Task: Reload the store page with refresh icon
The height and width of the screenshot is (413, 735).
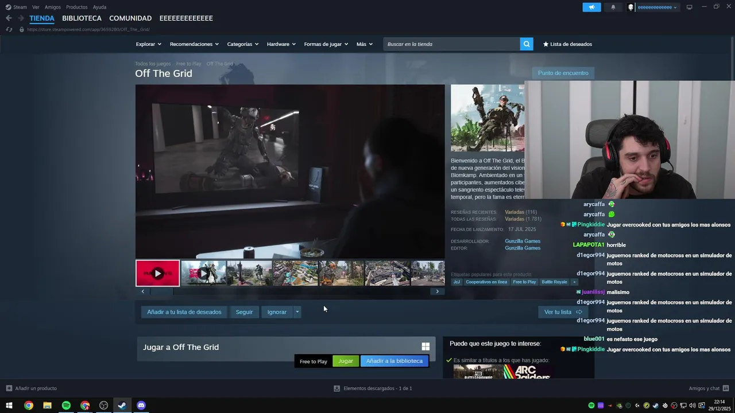Action: click(x=9, y=29)
